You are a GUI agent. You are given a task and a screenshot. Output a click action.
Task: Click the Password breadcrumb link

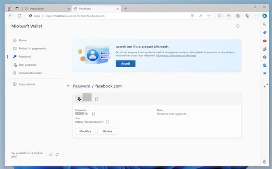[x=82, y=86]
